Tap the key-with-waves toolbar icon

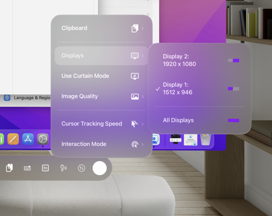[x=63, y=168]
